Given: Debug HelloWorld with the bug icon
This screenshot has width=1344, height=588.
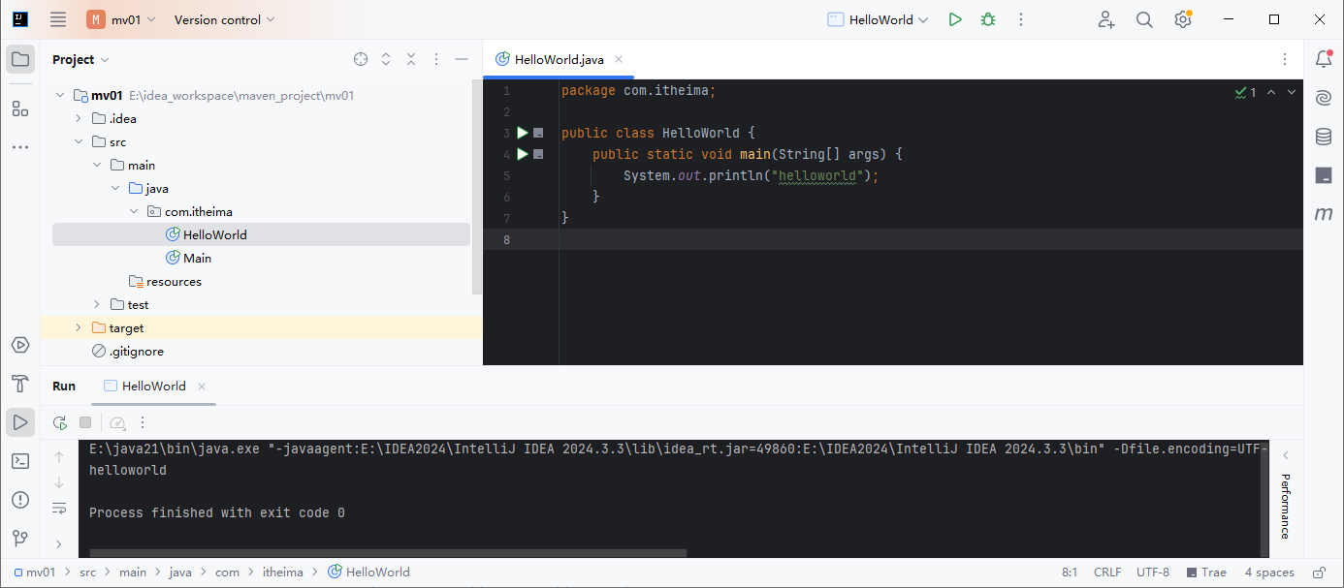Looking at the screenshot, I should [988, 19].
